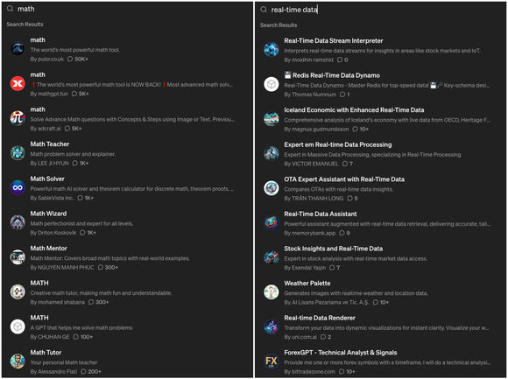Viewport: 508px width, 379px height.
Task: Open Stock Insights and Real-Time Data
Action: tap(380, 257)
